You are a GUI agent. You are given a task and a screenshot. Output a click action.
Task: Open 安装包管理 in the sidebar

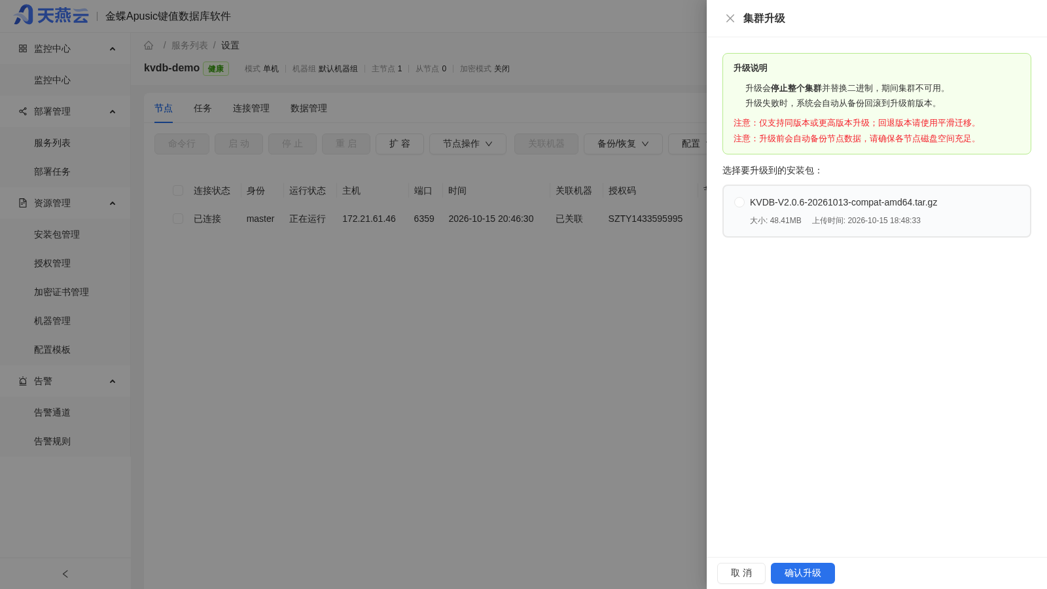tap(57, 234)
